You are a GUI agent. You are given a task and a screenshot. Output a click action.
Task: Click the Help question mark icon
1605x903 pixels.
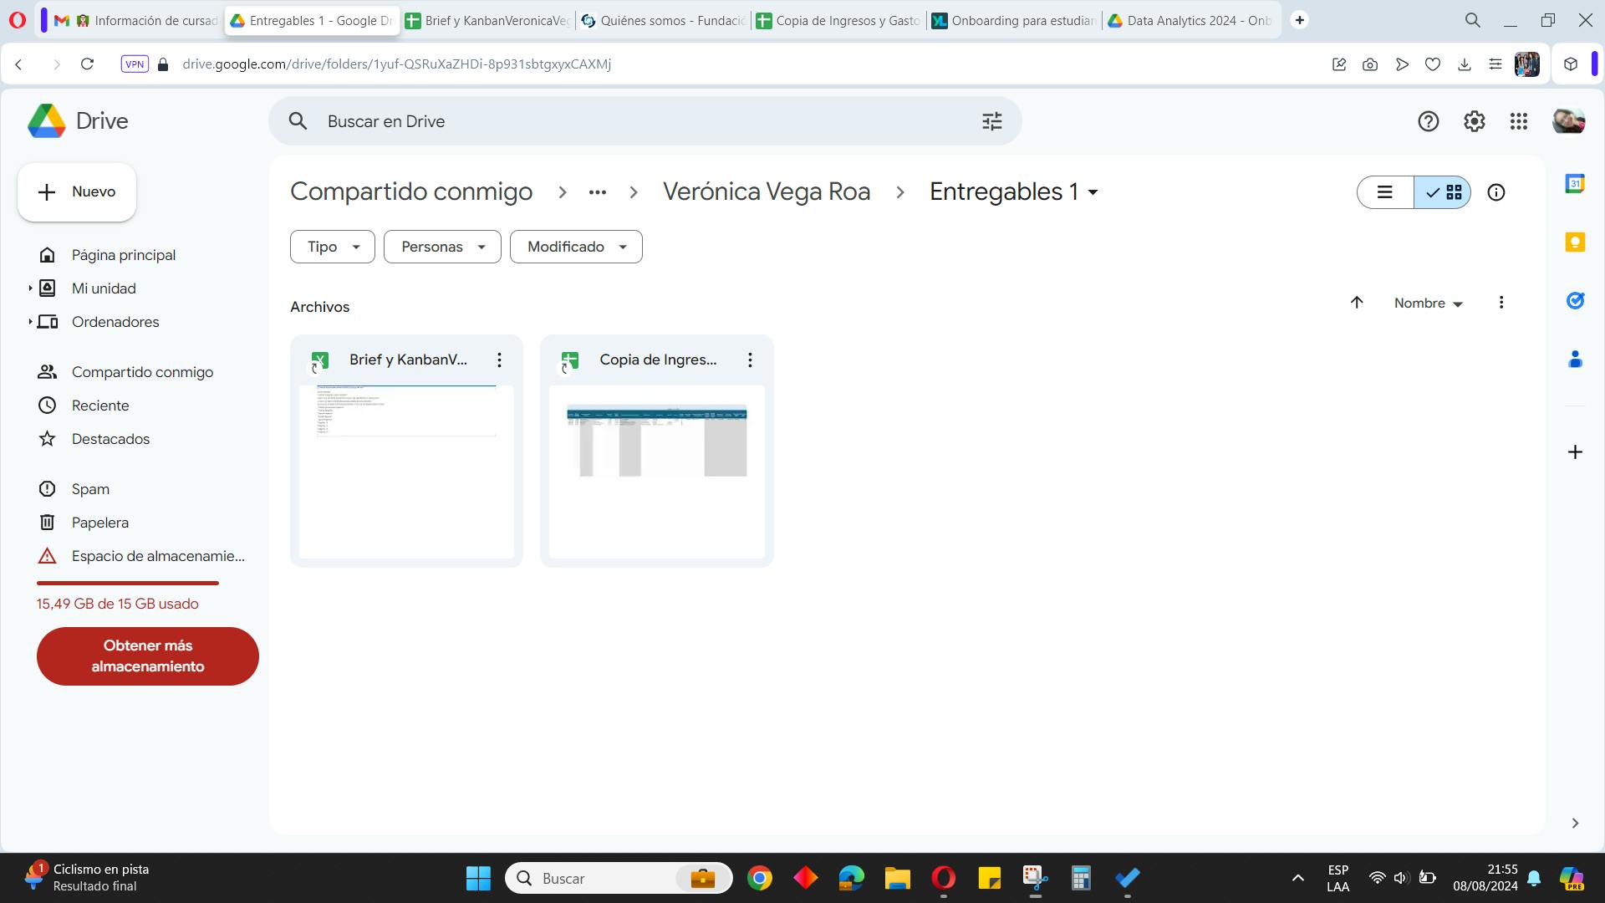point(1428,121)
